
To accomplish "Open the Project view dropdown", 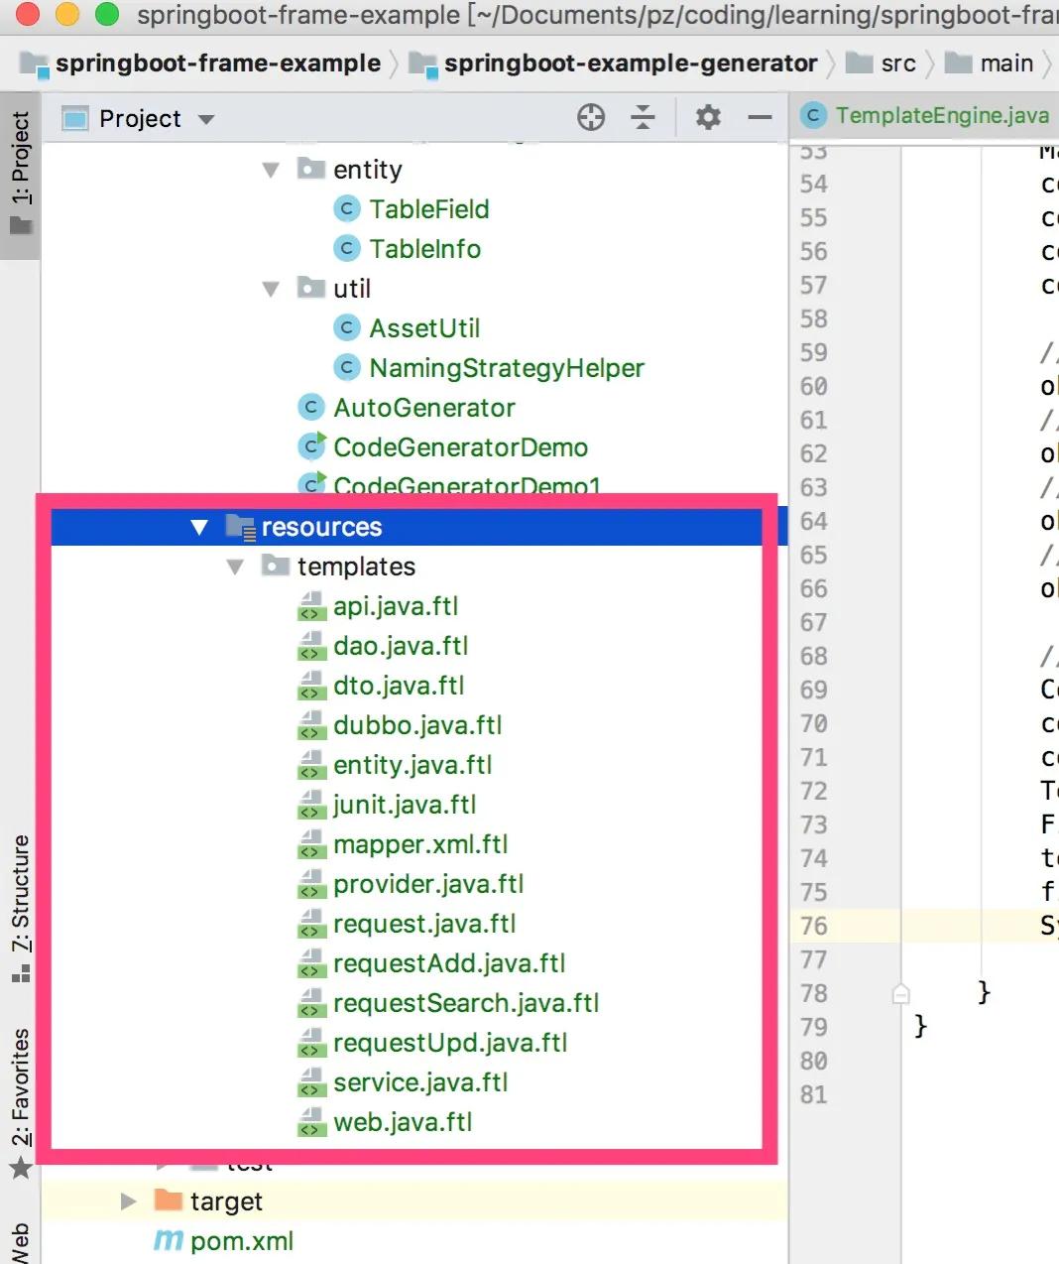I will 206,119.
